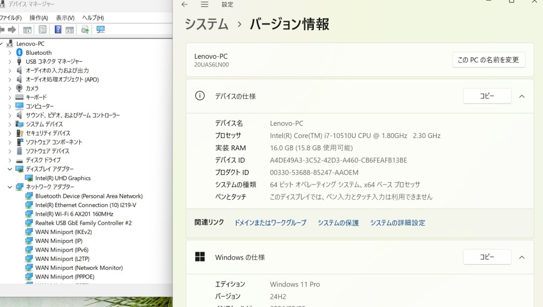Go to システム in the breadcrumb
Image resolution: width=543 pixels, height=307 pixels.
click(207, 24)
